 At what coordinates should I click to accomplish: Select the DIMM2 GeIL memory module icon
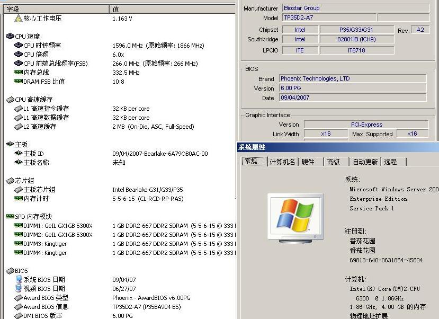coord(19,234)
